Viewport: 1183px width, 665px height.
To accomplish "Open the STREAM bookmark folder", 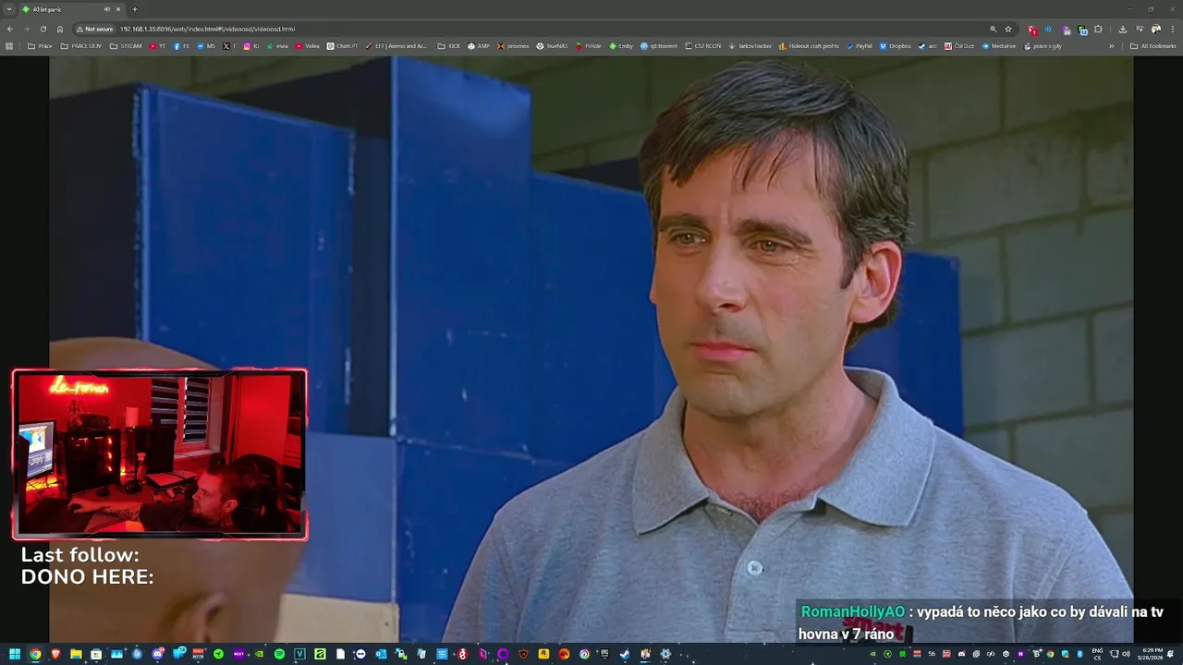I will coord(126,45).
